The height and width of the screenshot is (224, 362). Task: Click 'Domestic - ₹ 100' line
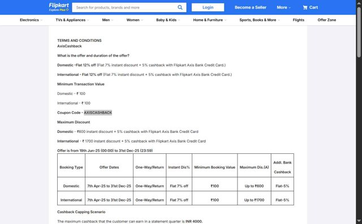coord(71,94)
